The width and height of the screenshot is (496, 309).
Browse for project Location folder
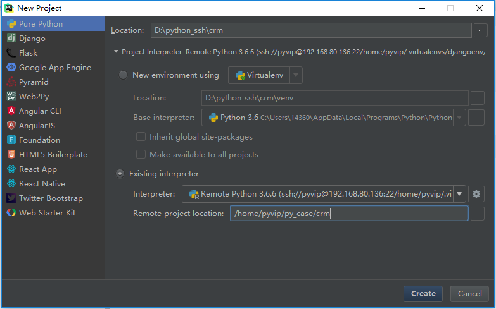click(481, 30)
